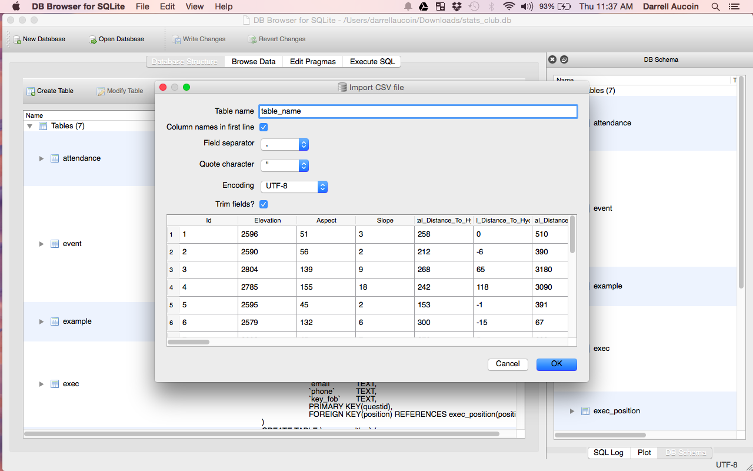The height and width of the screenshot is (471, 753).
Task: Open the Help menu
Action: [224, 6]
